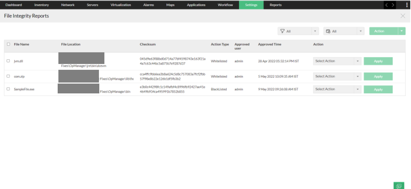Open Select Action dropdown for jvm.dll
This screenshot has width=411, height=189.
[337, 61]
